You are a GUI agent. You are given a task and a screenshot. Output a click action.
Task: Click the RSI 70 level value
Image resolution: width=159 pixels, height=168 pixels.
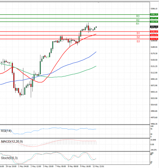pos(151,129)
